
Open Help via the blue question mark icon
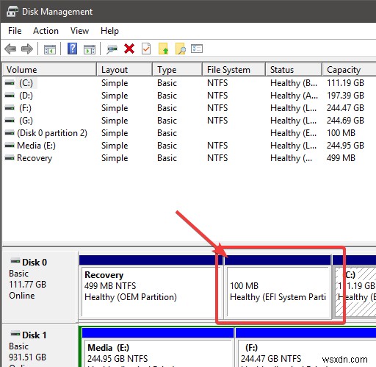tap(73, 49)
